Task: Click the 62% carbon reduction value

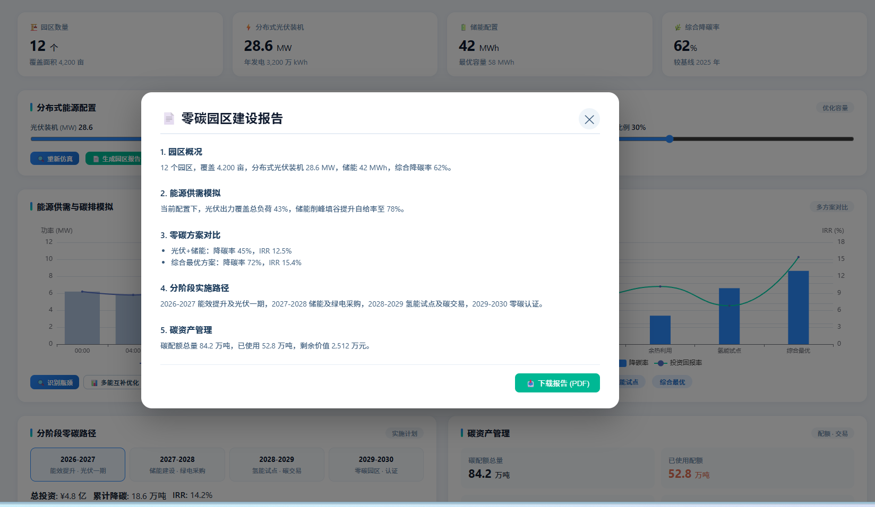Action: point(685,46)
